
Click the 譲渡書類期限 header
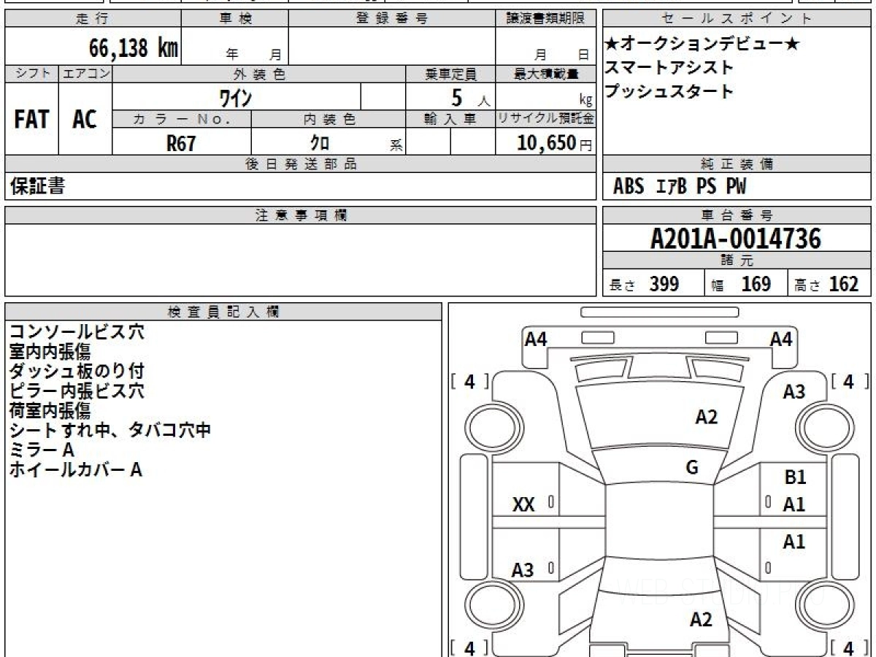pyautogui.click(x=546, y=19)
